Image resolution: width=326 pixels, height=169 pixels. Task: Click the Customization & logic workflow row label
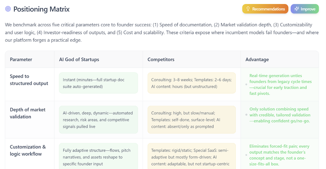(28, 150)
